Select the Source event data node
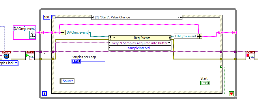The height and width of the screenshot is (106, 258). pyautogui.click(x=67, y=81)
